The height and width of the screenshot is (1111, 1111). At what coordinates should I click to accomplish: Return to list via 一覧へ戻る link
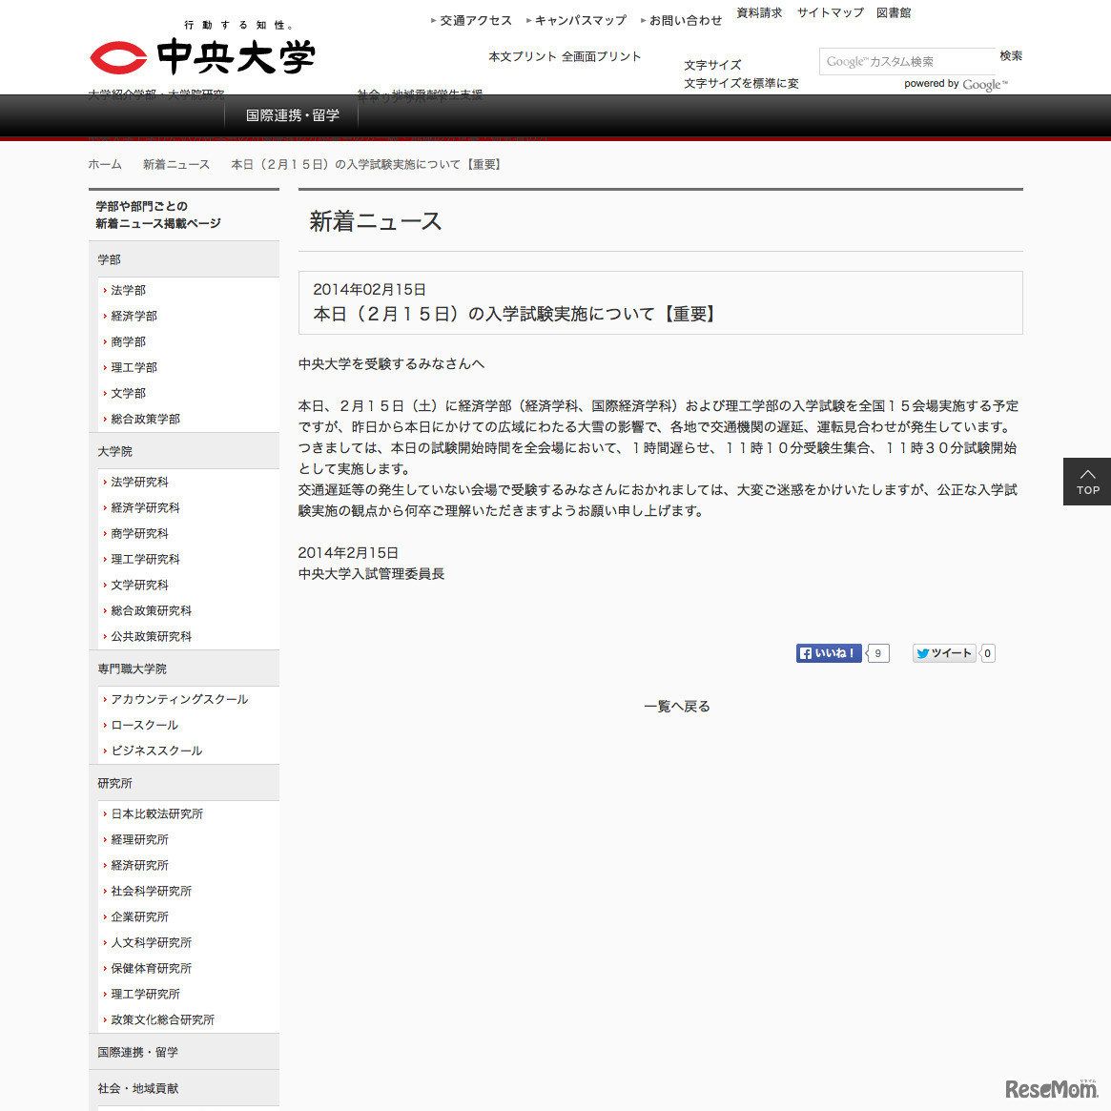pyautogui.click(x=677, y=705)
